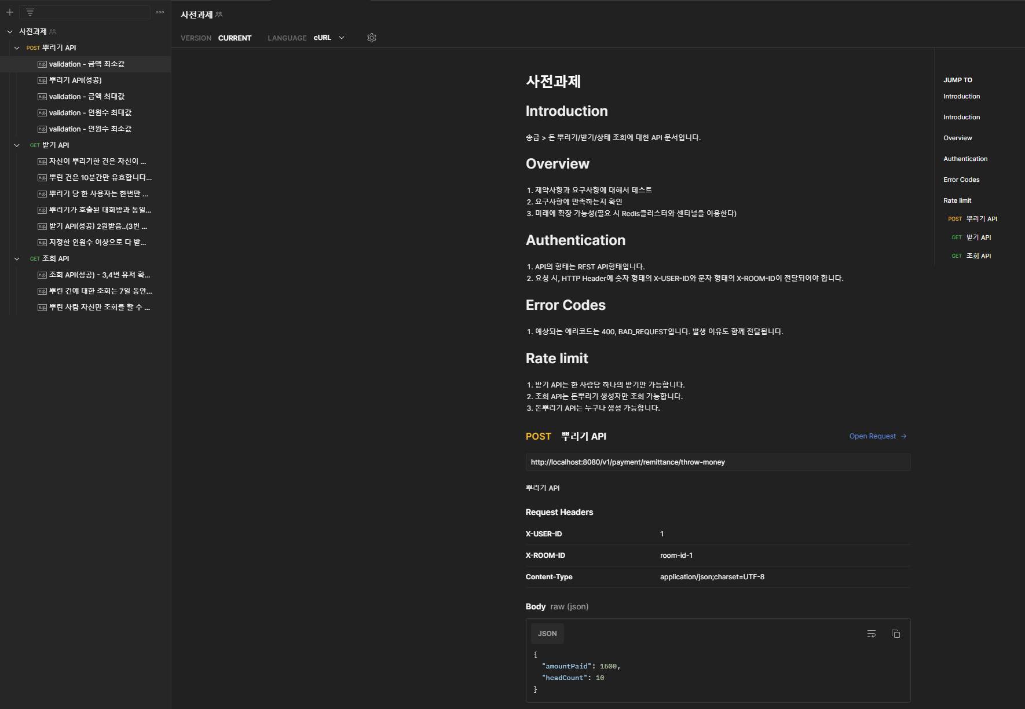Image resolution: width=1025 pixels, height=709 pixels.
Task: Click the CURRENT version selector
Action: 235,38
